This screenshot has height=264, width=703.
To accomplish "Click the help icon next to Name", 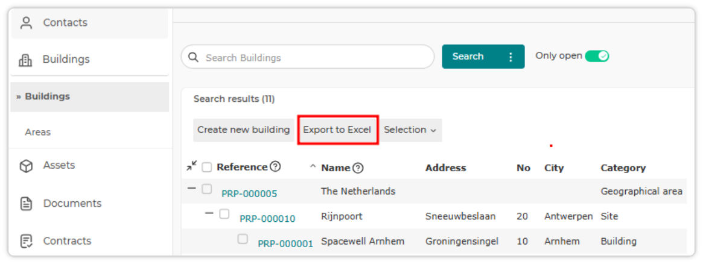I will click(x=358, y=168).
